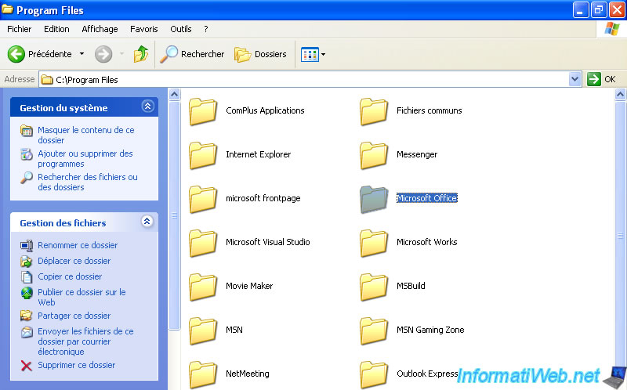This screenshot has height=390, width=627.
Task: Click Supprimer ce dossier link
Action: tap(76, 365)
